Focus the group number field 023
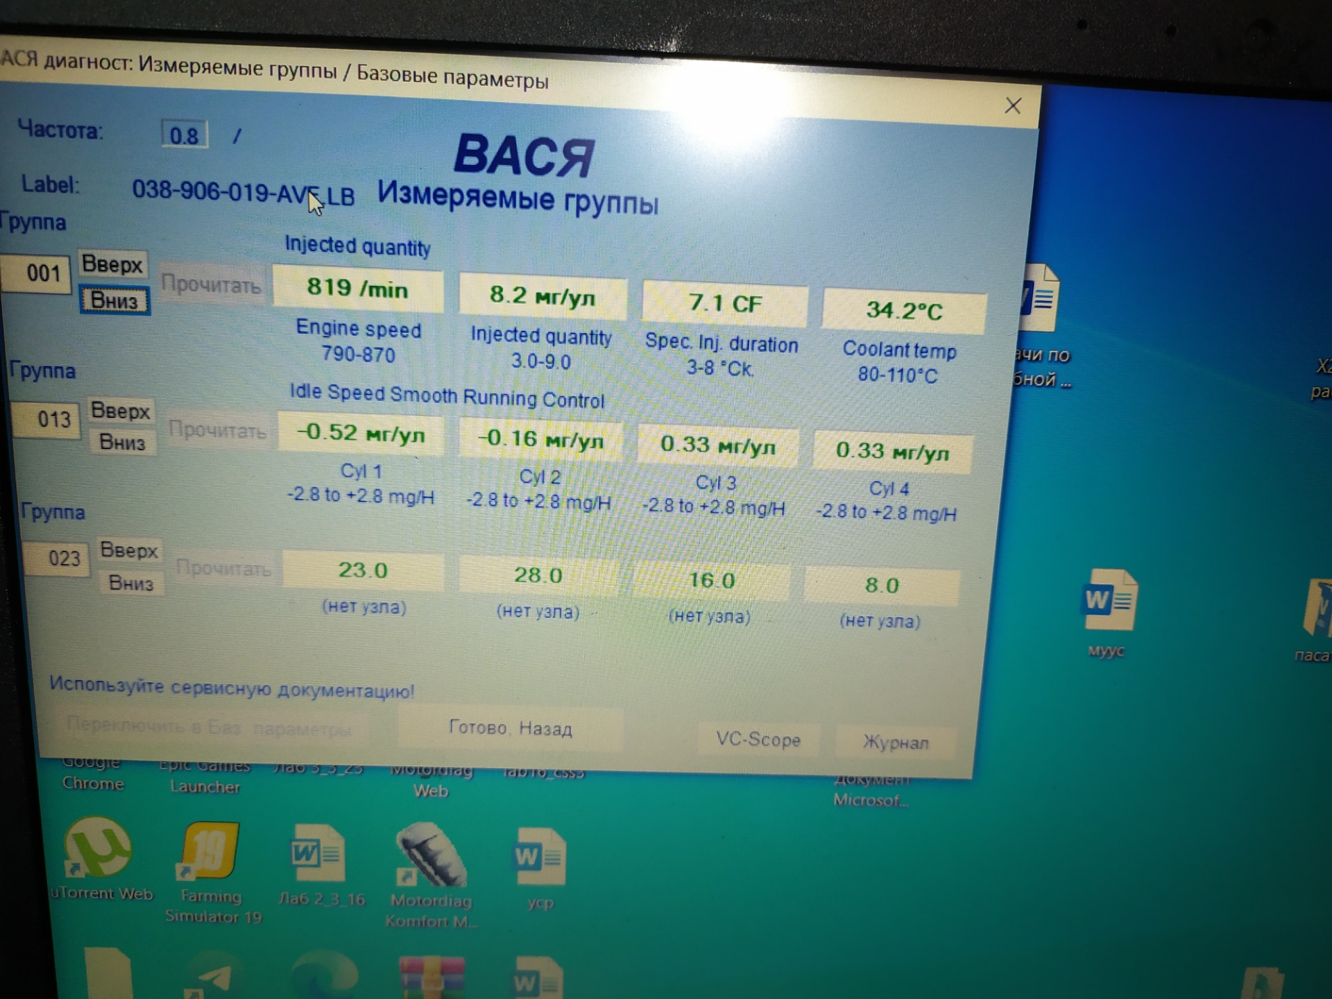Viewport: 1332px width, 999px height. (56, 558)
